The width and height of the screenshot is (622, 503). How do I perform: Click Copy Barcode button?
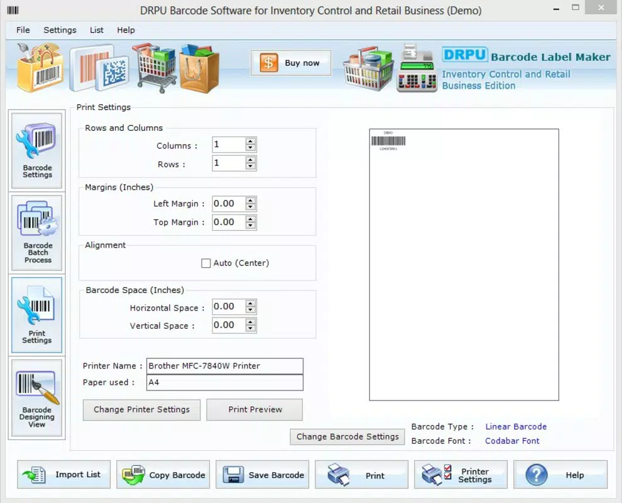(x=163, y=475)
